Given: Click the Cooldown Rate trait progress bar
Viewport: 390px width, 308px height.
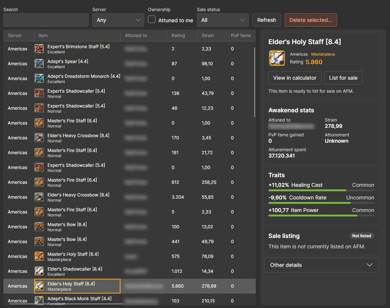Looking at the screenshot, I should pyautogui.click(x=321, y=203).
